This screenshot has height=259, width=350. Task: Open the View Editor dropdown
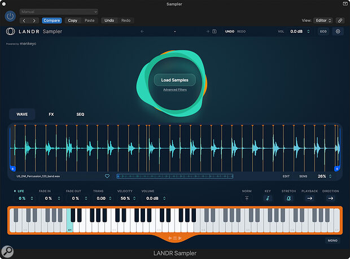[x=323, y=20]
